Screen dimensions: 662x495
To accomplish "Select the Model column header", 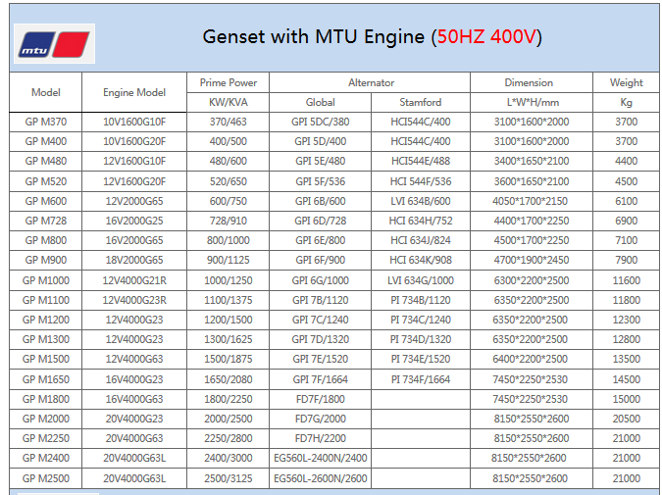I will point(46,92).
